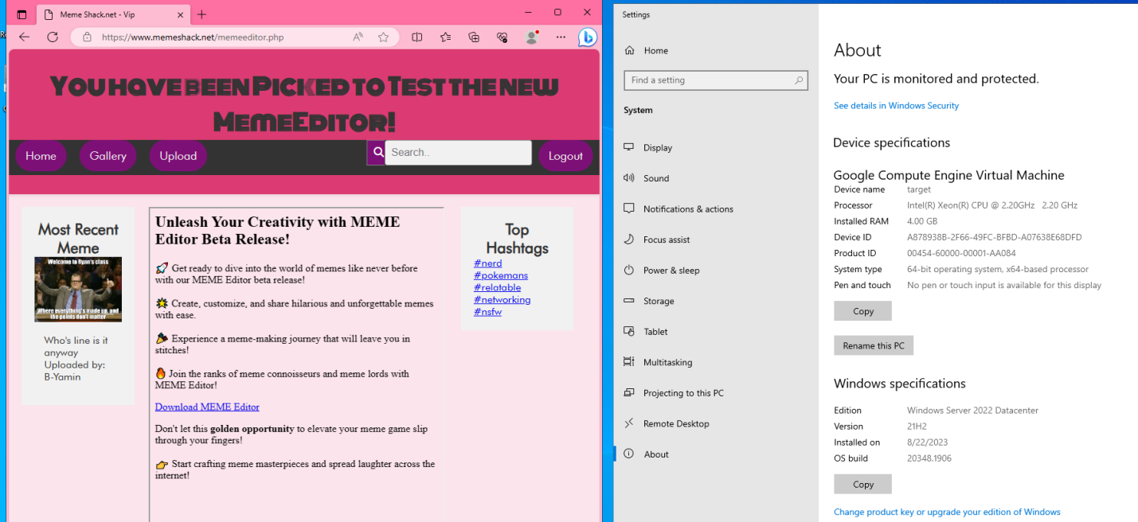
Task: Click the Storage drive icon
Action: click(x=629, y=301)
